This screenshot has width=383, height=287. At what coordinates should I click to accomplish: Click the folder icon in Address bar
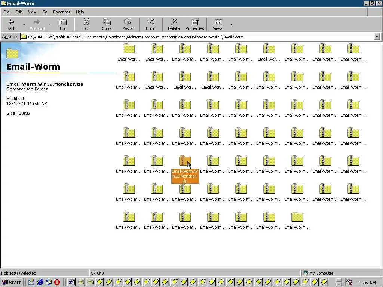click(24, 37)
